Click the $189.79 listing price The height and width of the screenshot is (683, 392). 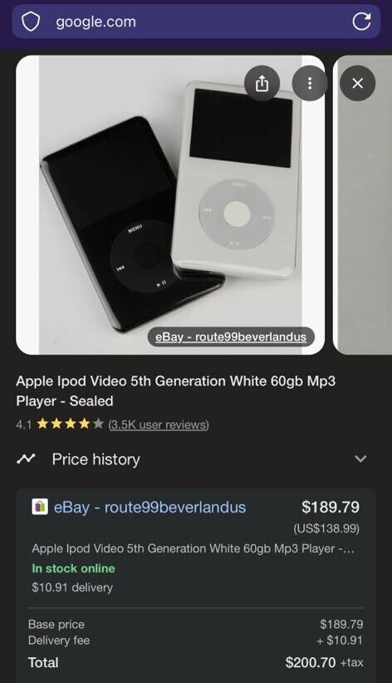(331, 507)
